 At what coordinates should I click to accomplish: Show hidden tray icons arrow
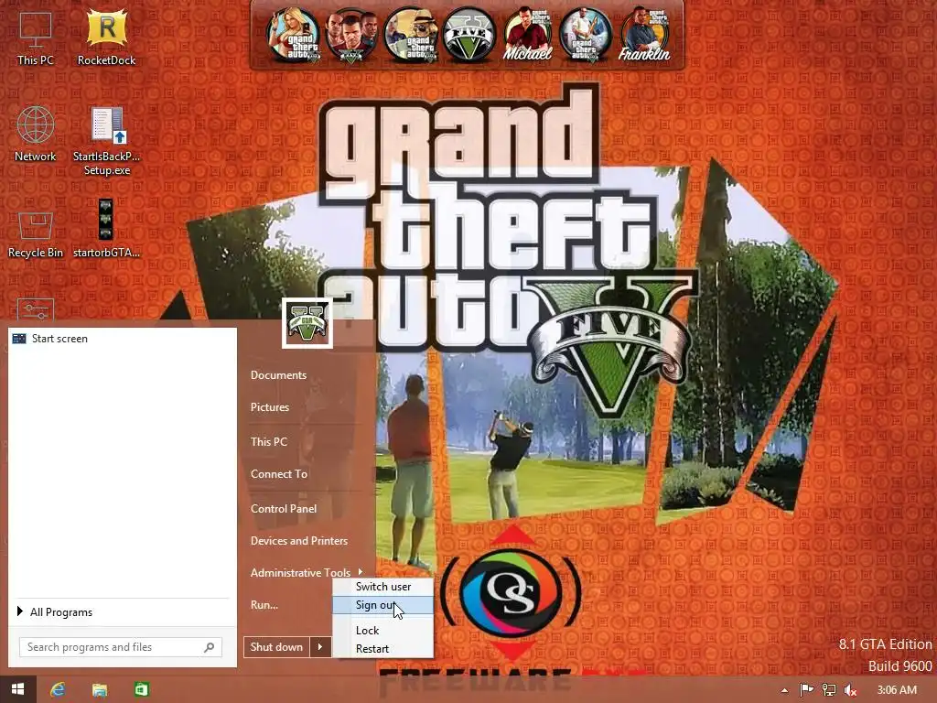tap(784, 690)
